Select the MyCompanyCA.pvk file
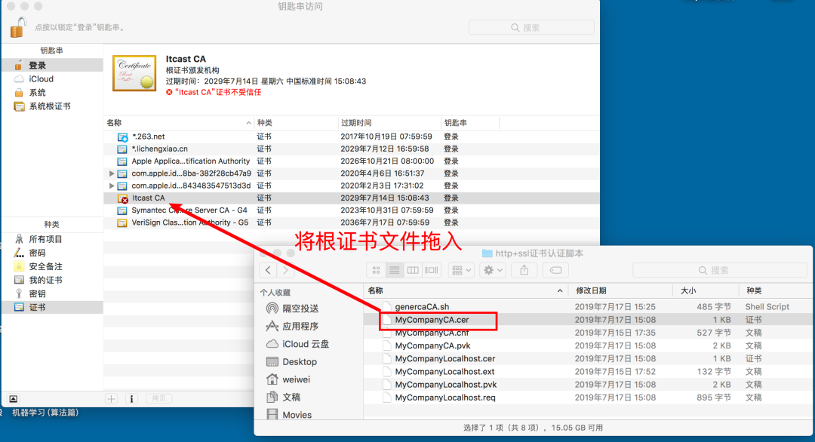The height and width of the screenshot is (442, 815). coord(589,345)
